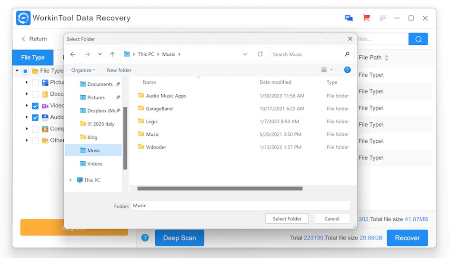Viewport: 450px width, 258px height.
Task: Return to the previous screen
Action: [34, 39]
